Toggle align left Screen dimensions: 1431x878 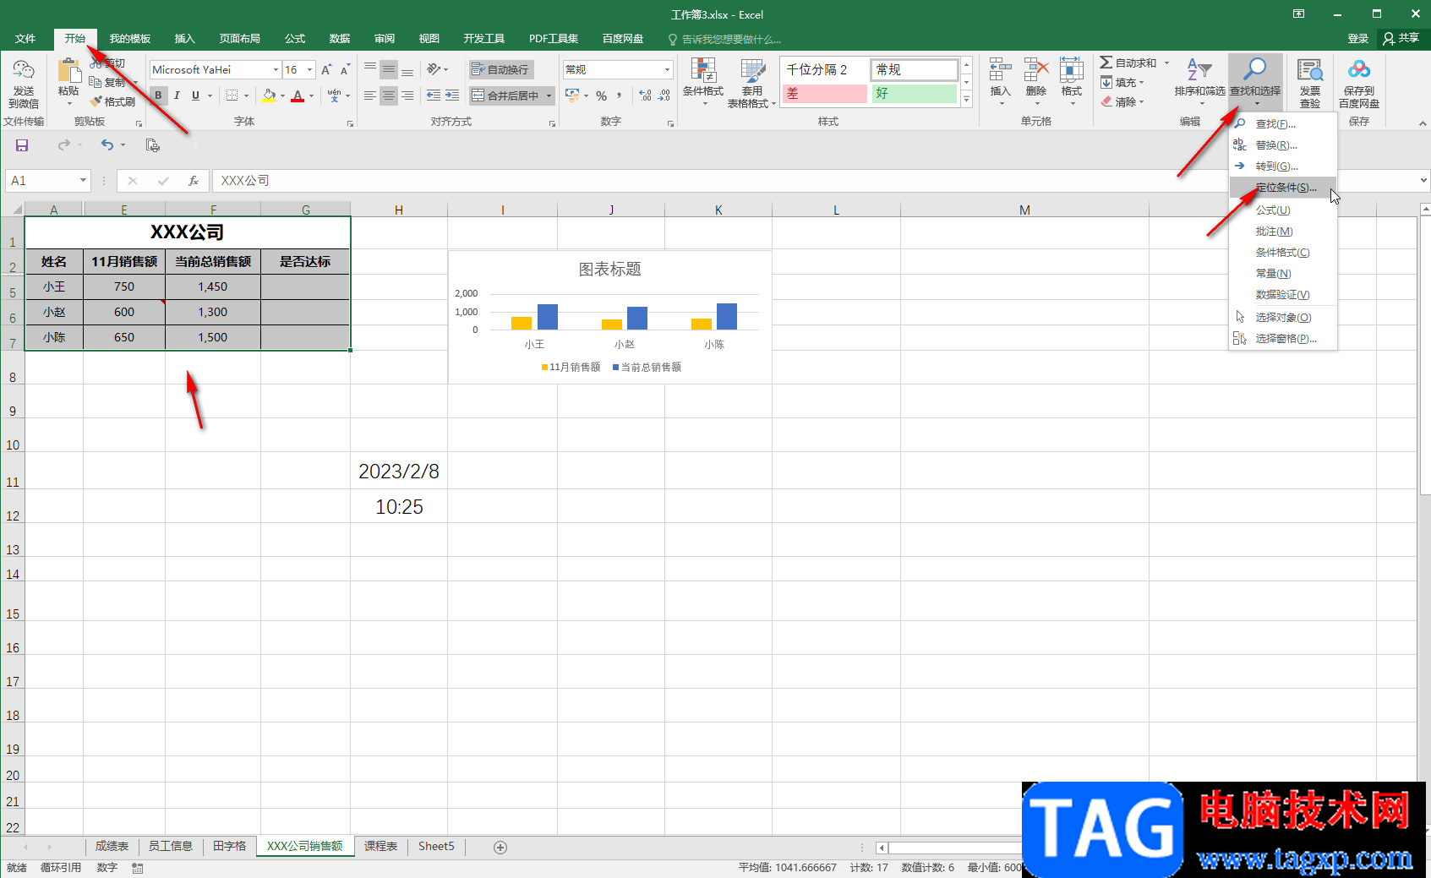coord(370,95)
